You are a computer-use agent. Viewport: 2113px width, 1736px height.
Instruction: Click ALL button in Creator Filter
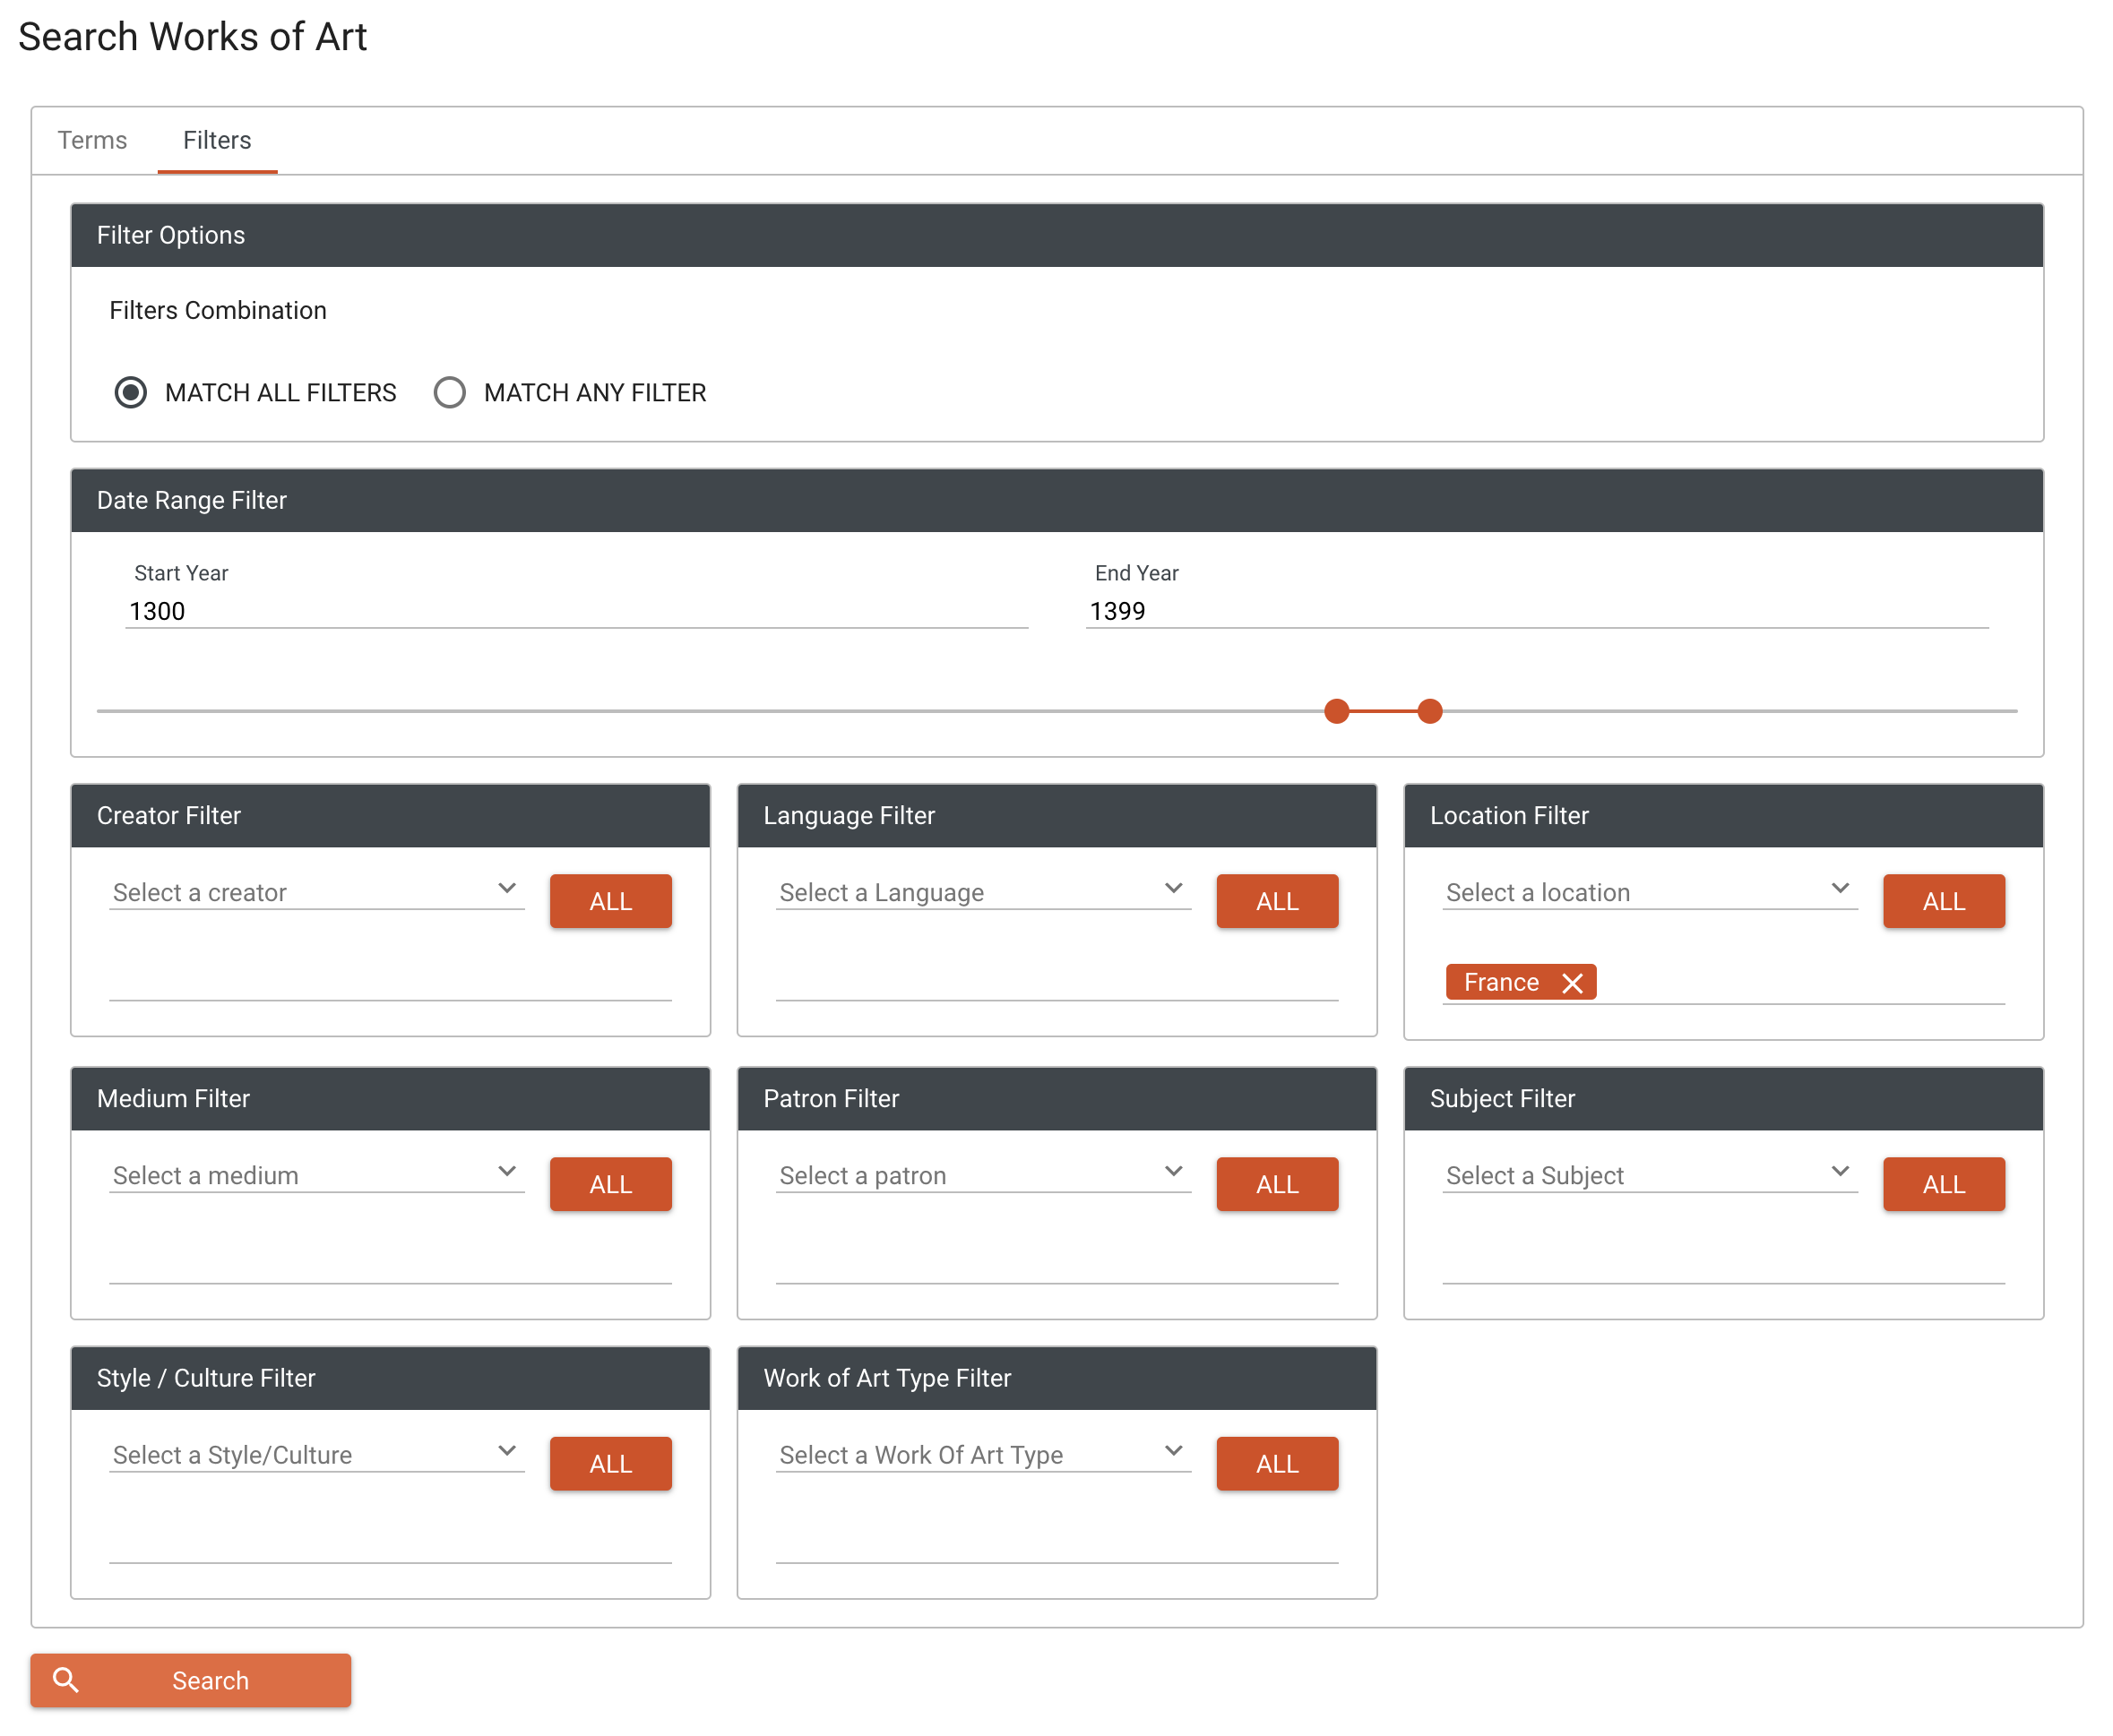(610, 901)
